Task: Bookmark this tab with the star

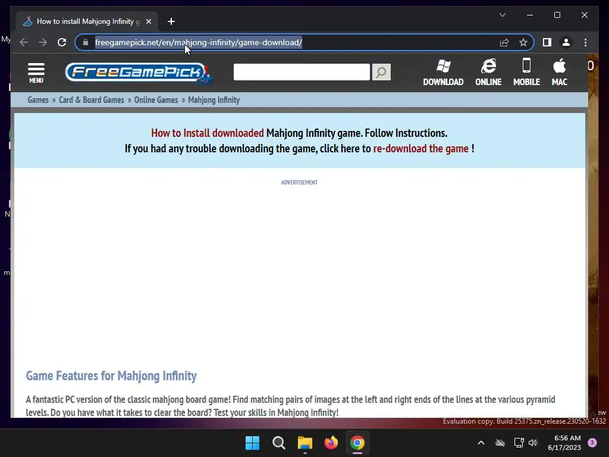Action: (523, 42)
